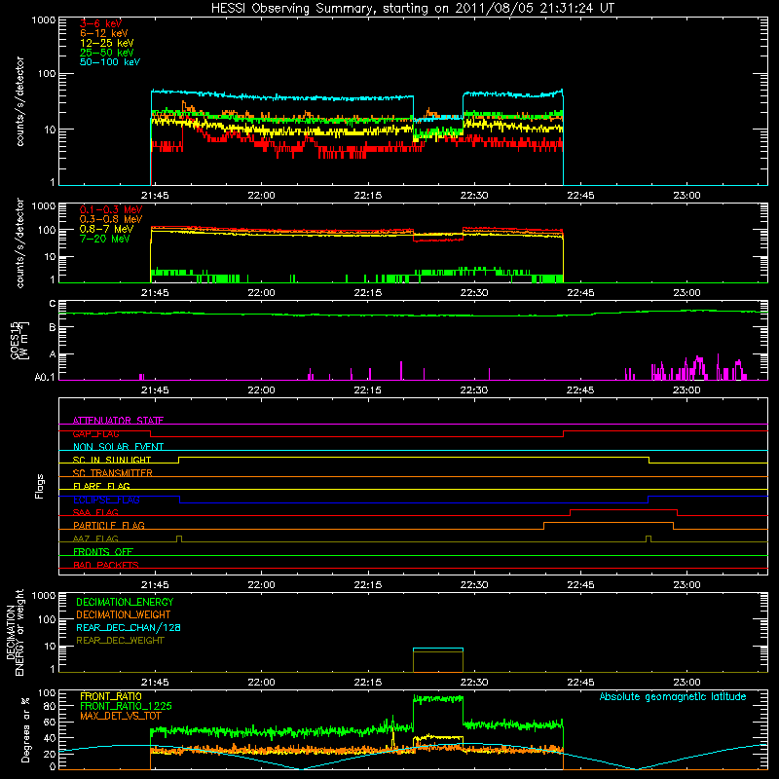Click the 7-20 MeV legend label
This screenshot has height=779, width=779.
pos(105,239)
